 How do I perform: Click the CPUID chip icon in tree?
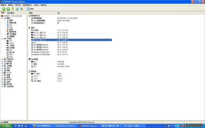[7, 43]
